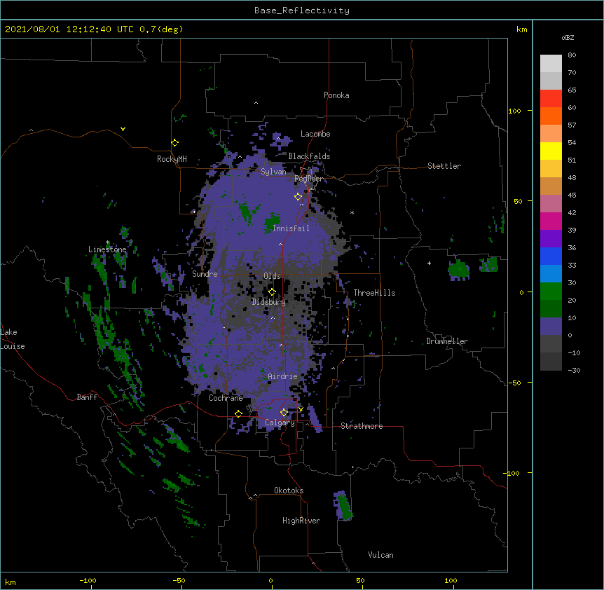Select the Lake Louise label
Image resolution: width=604 pixels, height=590 pixels.
(x=12, y=339)
